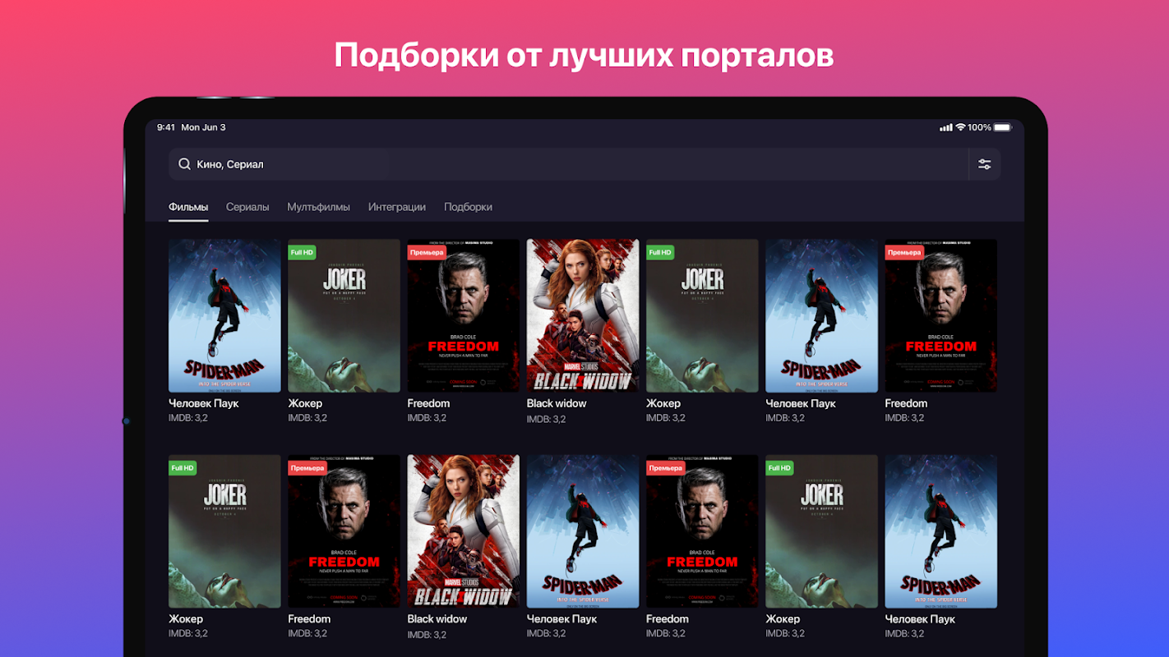Viewport: 1169px width, 657px height.
Task: Open Black Widow poster in top row
Action: coord(583,315)
